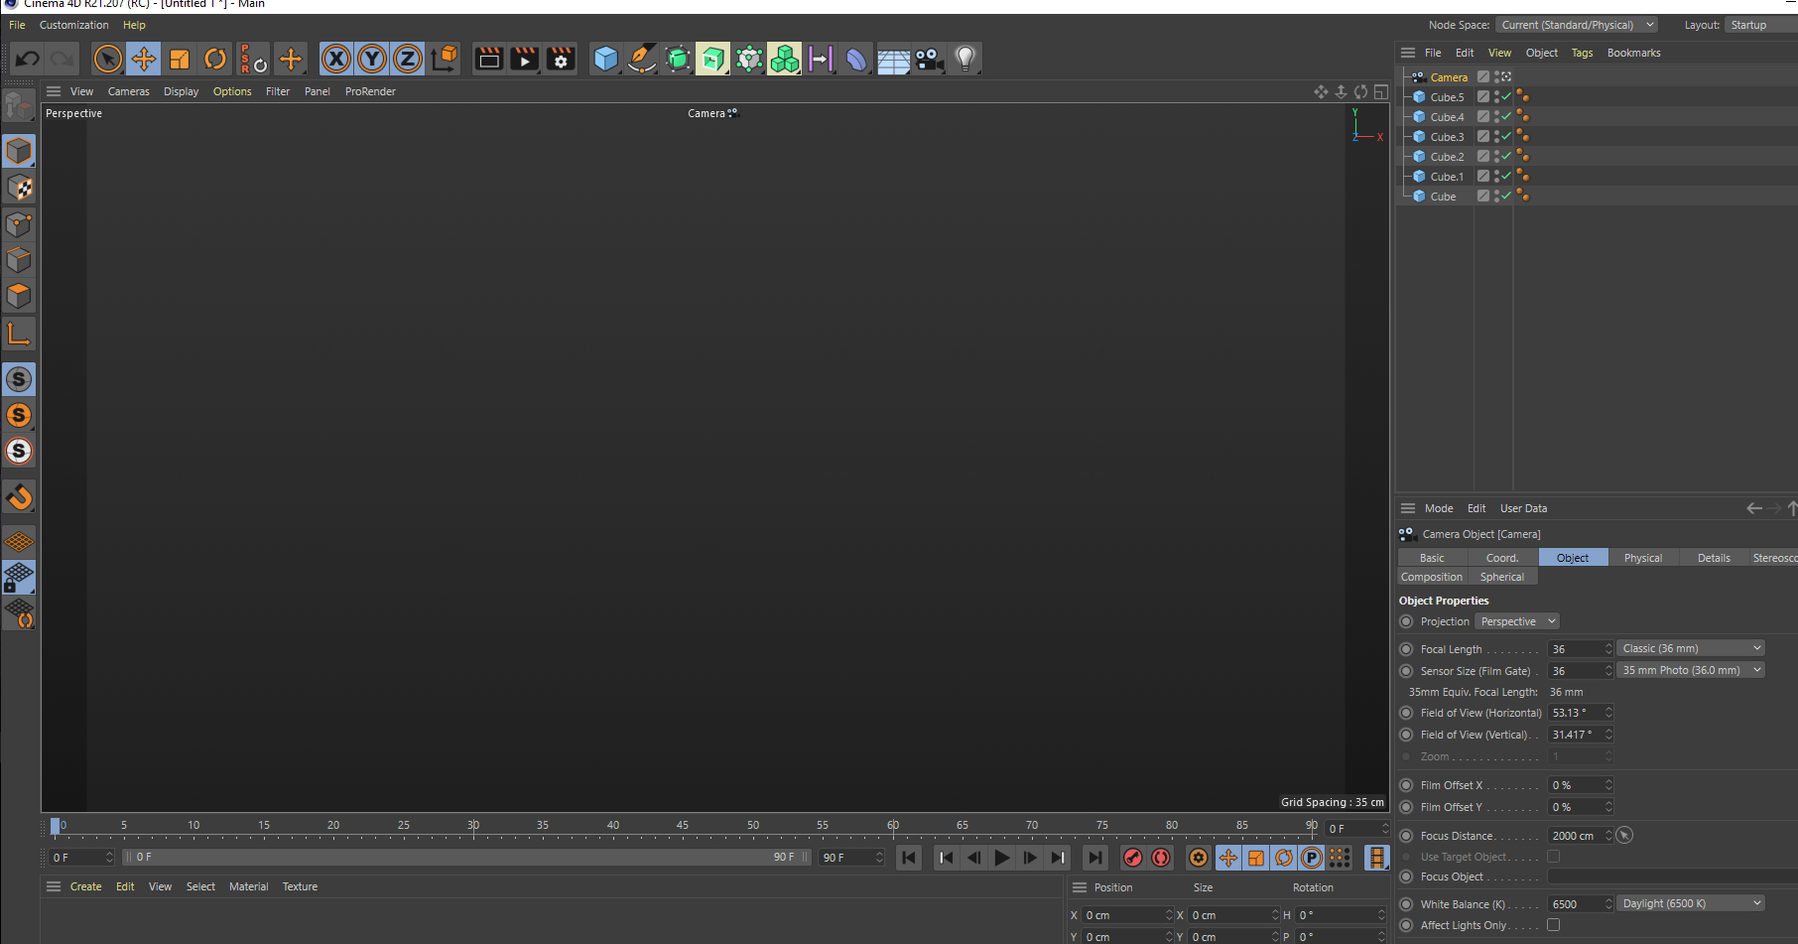Activate the Move tool in toolbar
The image size is (1798, 944).
coord(144,59)
